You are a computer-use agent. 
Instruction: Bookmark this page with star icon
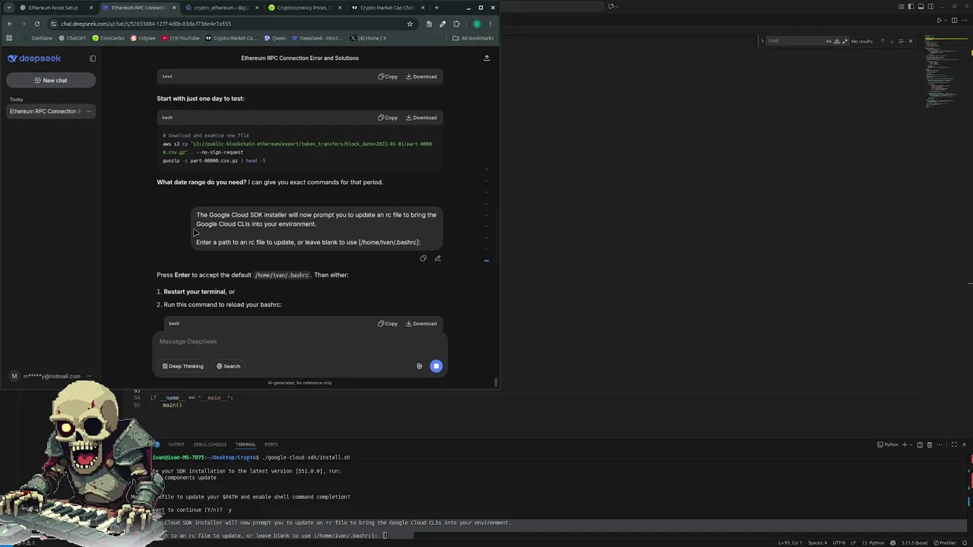pyautogui.click(x=410, y=24)
